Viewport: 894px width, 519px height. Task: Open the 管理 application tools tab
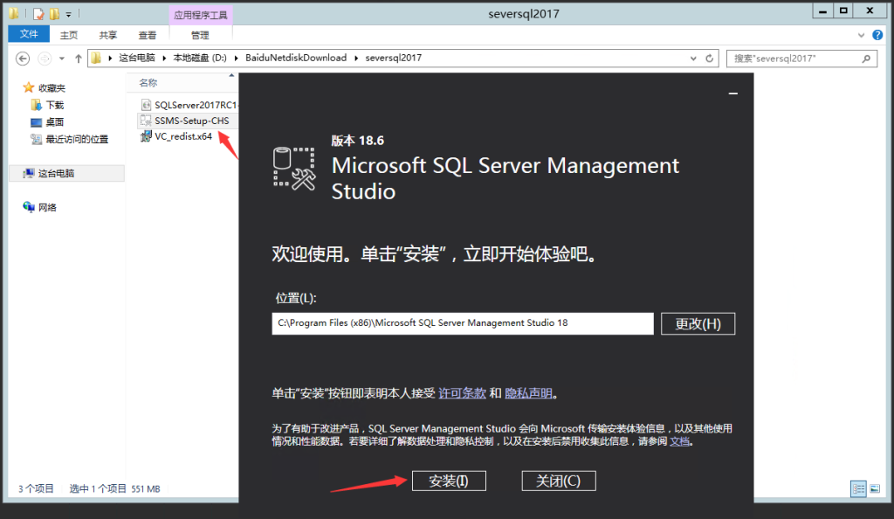click(x=200, y=34)
